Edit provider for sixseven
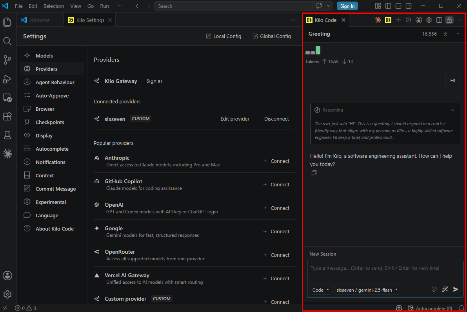This screenshot has height=312, width=467. [x=235, y=119]
